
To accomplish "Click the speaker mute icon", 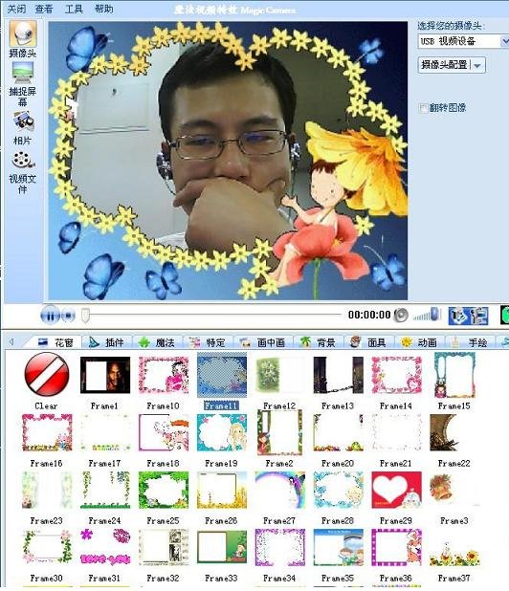I will click(401, 315).
